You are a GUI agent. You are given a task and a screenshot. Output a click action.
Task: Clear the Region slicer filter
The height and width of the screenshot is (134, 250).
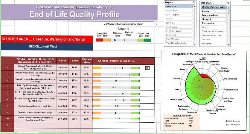(193, 3)
